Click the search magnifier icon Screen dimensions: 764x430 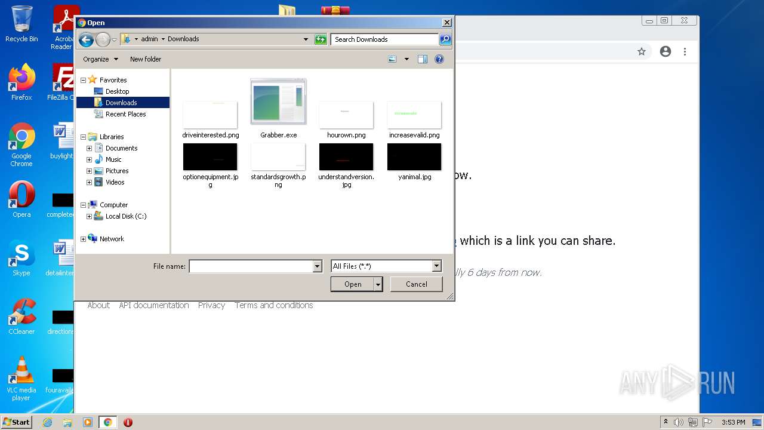pyautogui.click(x=445, y=39)
